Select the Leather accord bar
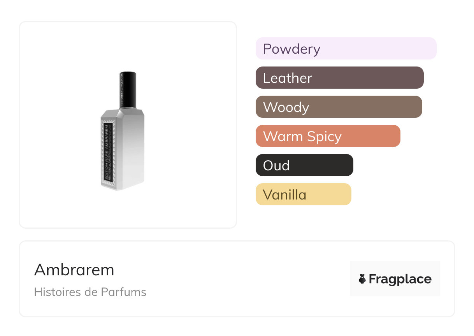This screenshot has width=474, height=336. pos(339,78)
